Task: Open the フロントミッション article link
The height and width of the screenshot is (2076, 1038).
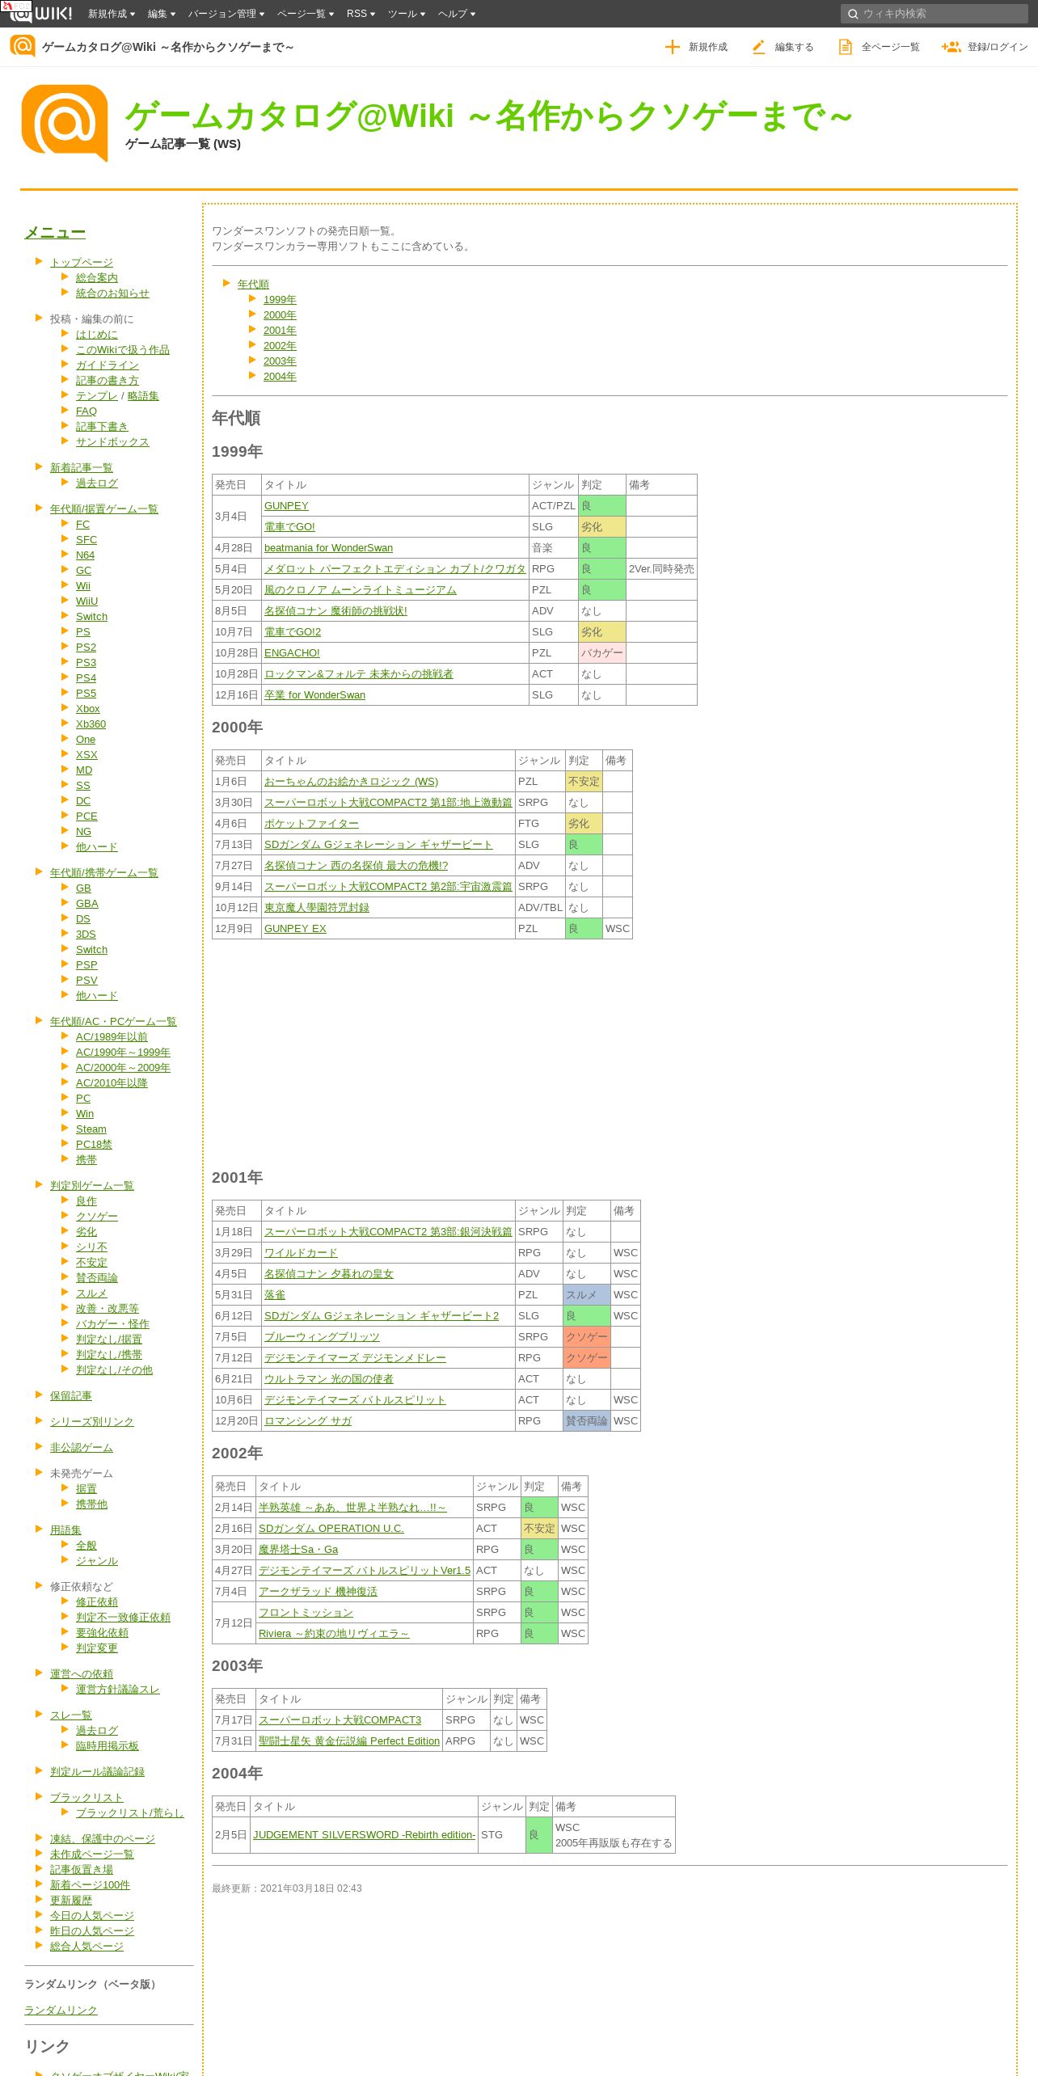Action: coord(306,1613)
